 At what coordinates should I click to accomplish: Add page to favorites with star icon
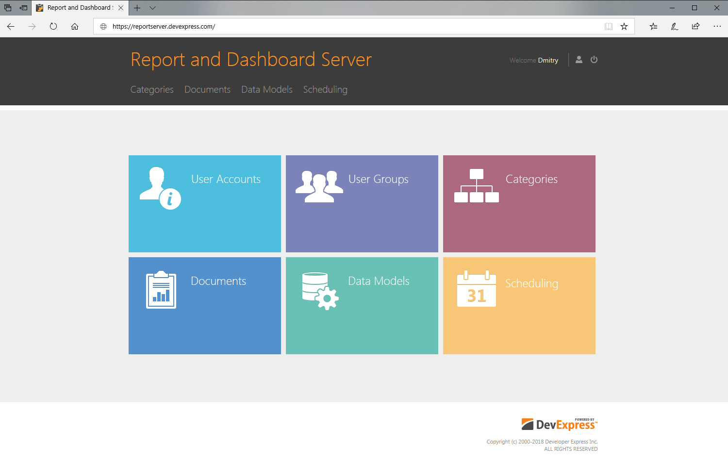click(x=624, y=26)
